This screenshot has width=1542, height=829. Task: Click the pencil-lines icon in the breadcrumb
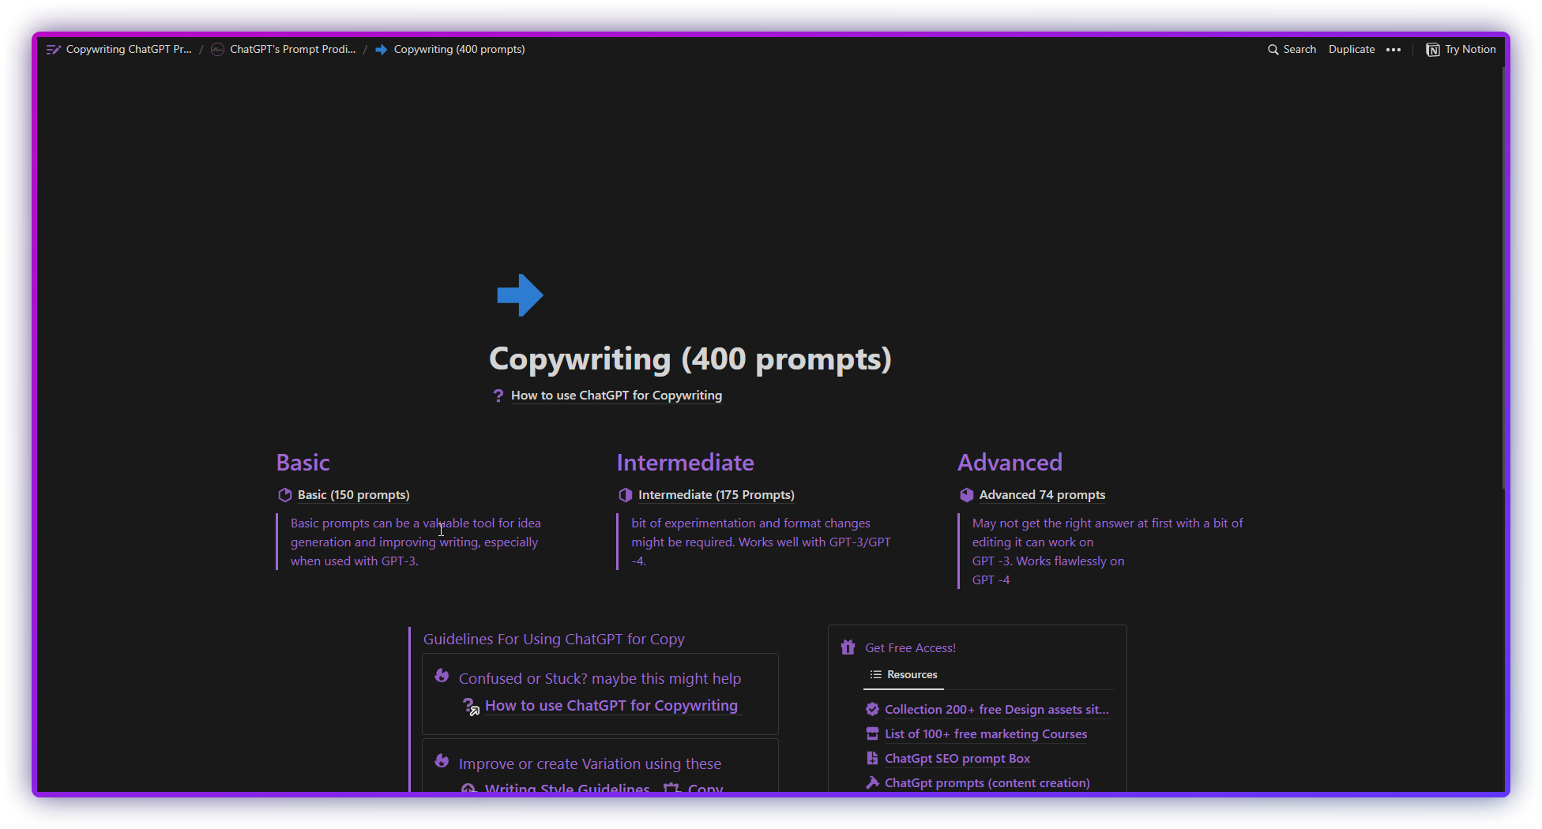click(x=54, y=49)
